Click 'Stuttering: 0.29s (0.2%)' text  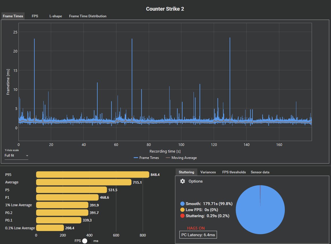point(207,216)
